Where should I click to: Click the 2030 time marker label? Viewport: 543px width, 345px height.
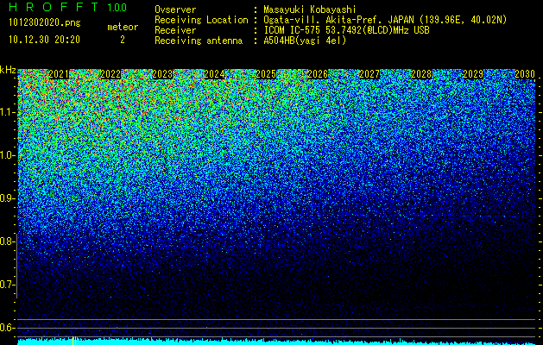tap(525, 74)
